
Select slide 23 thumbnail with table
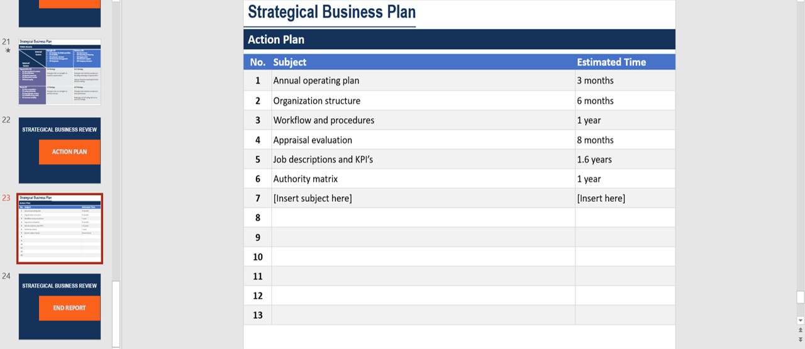coord(60,228)
